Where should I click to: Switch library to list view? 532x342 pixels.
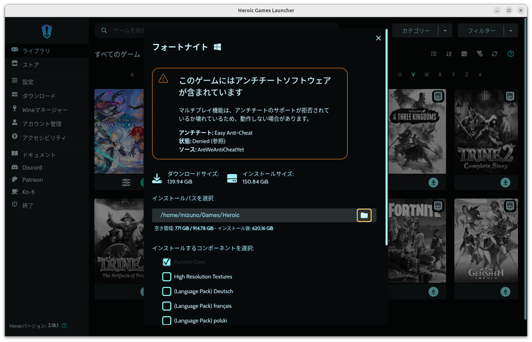pyautogui.click(x=434, y=54)
